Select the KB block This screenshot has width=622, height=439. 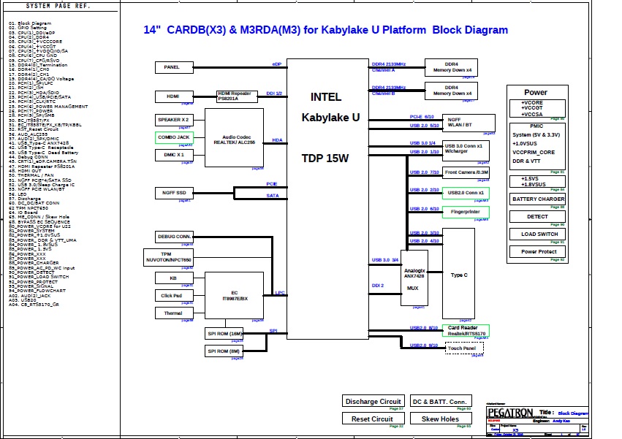[174, 278]
